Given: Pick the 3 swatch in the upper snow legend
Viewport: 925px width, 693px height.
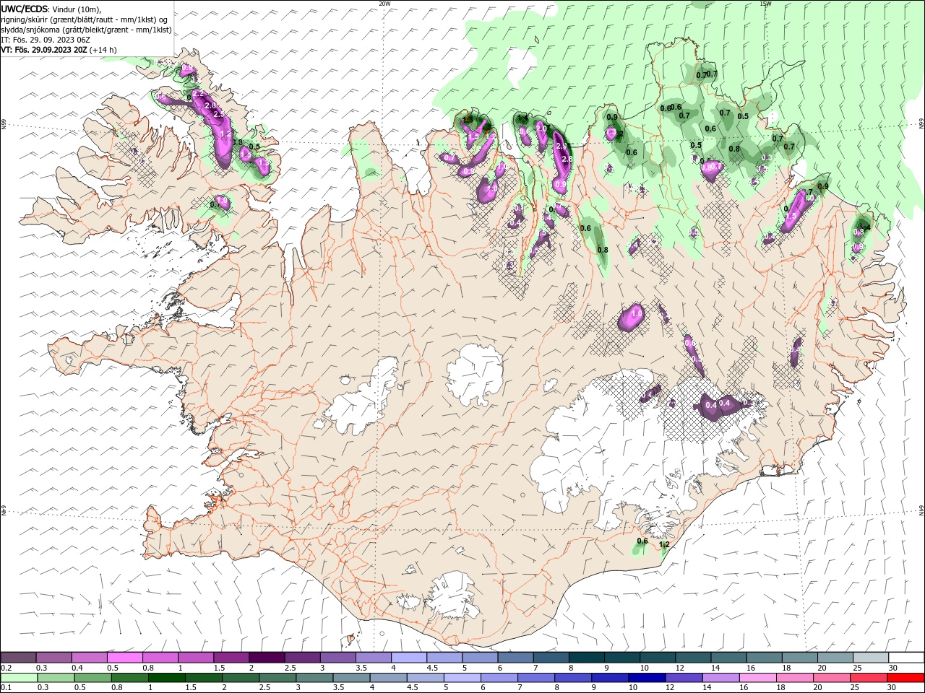Looking at the screenshot, I should click(337, 658).
